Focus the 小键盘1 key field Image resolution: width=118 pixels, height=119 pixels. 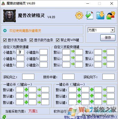pyautogui.click(x=20, y=65)
